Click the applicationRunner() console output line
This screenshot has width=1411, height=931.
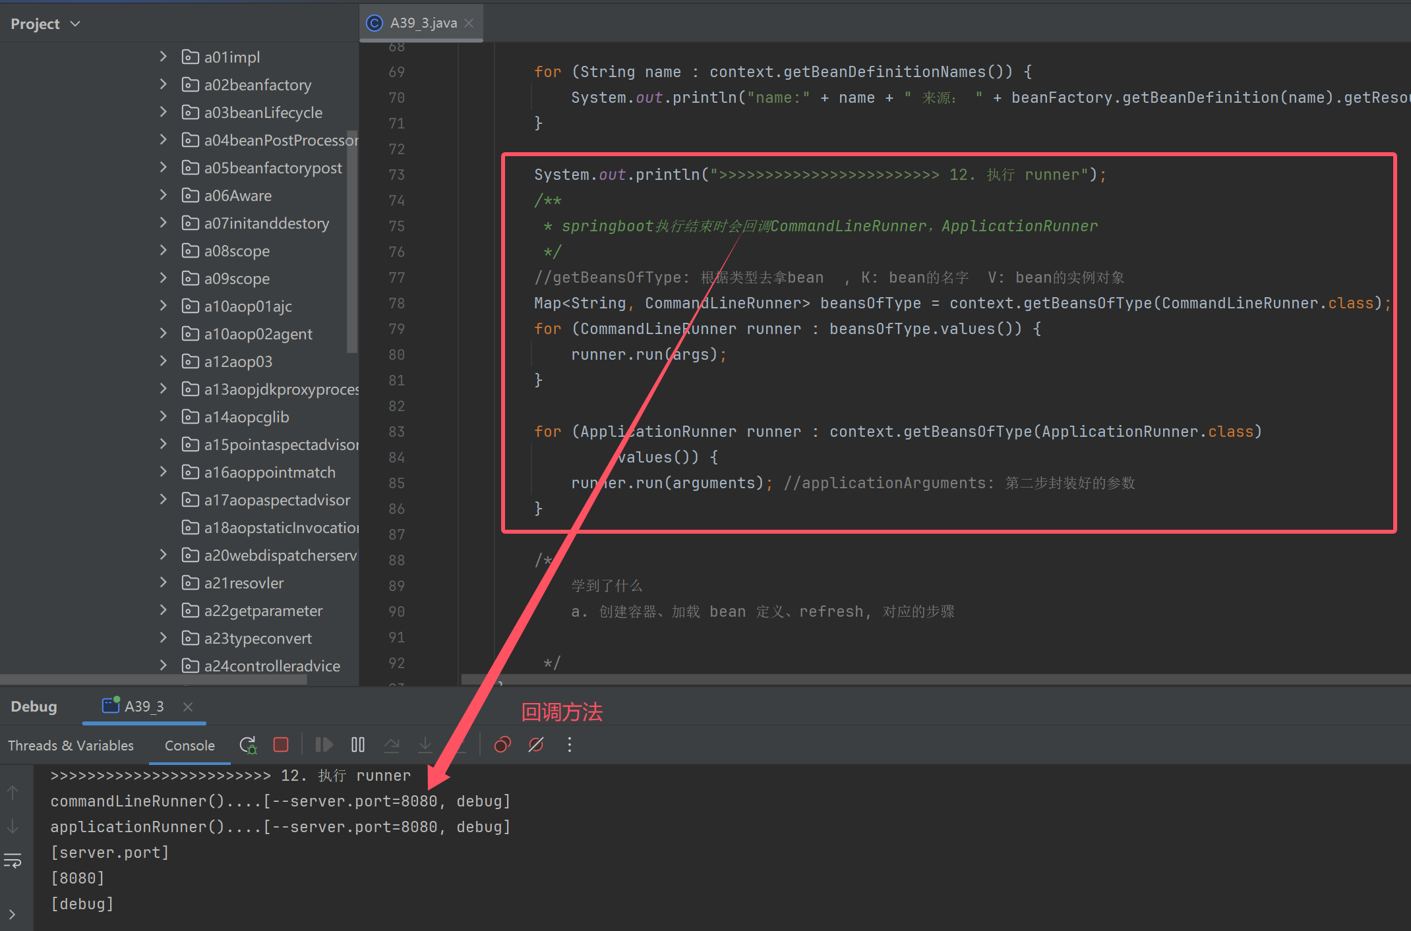(281, 827)
